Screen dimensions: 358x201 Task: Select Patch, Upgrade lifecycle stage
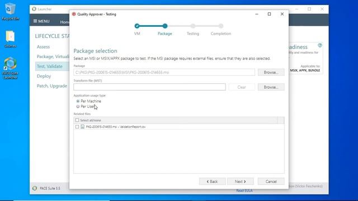click(x=52, y=86)
